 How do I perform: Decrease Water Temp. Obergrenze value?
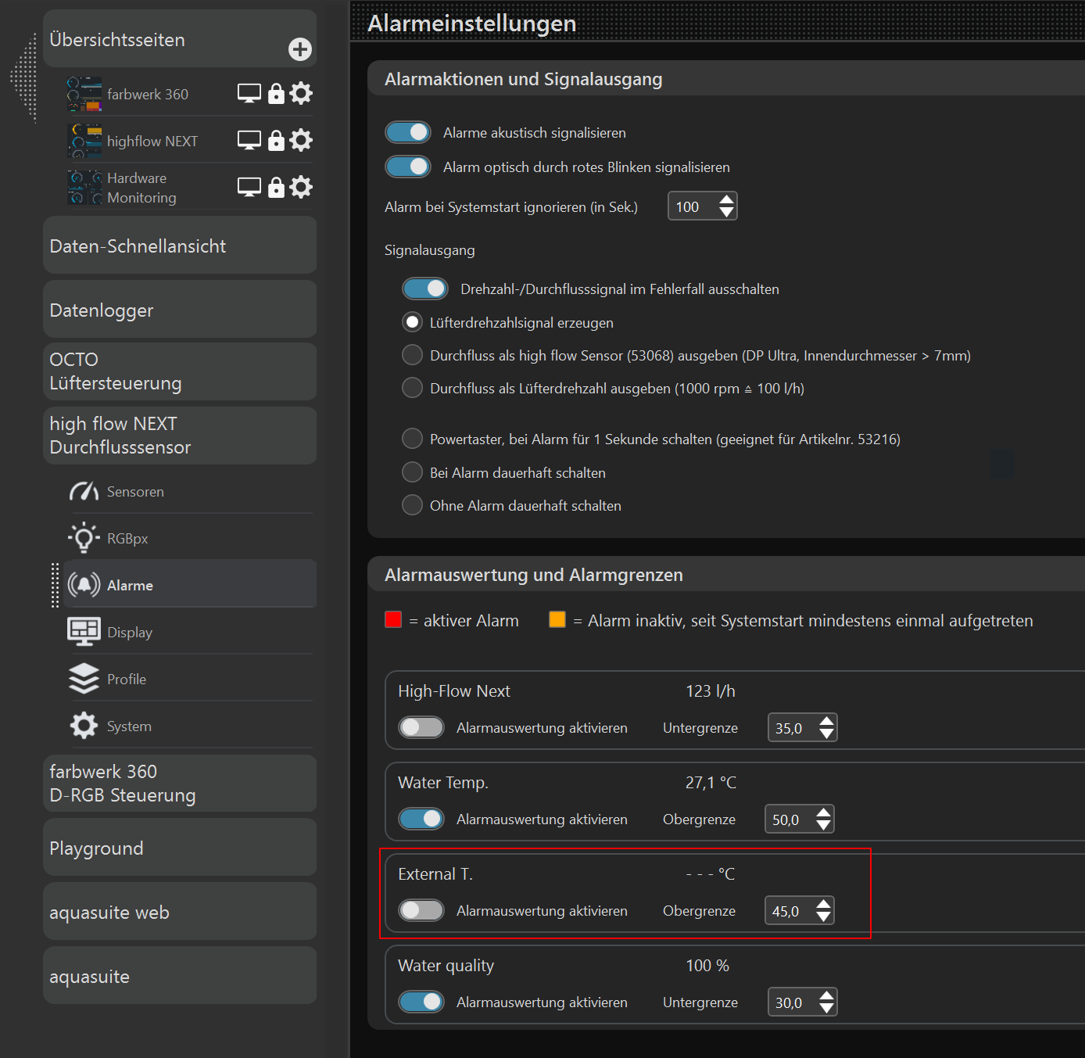click(x=823, y=826)
